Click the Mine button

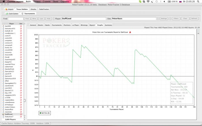(x=34, y=19)
